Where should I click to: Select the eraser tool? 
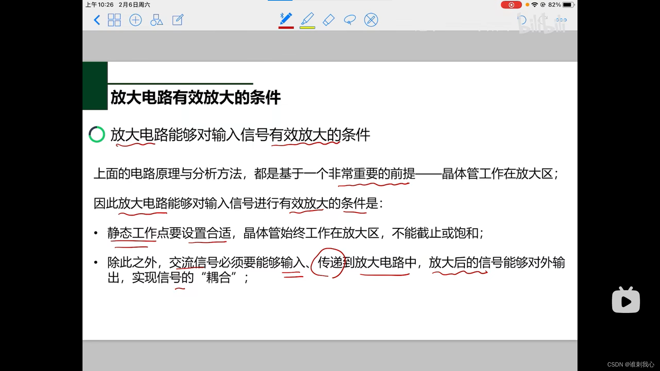(x=329, y=20)
